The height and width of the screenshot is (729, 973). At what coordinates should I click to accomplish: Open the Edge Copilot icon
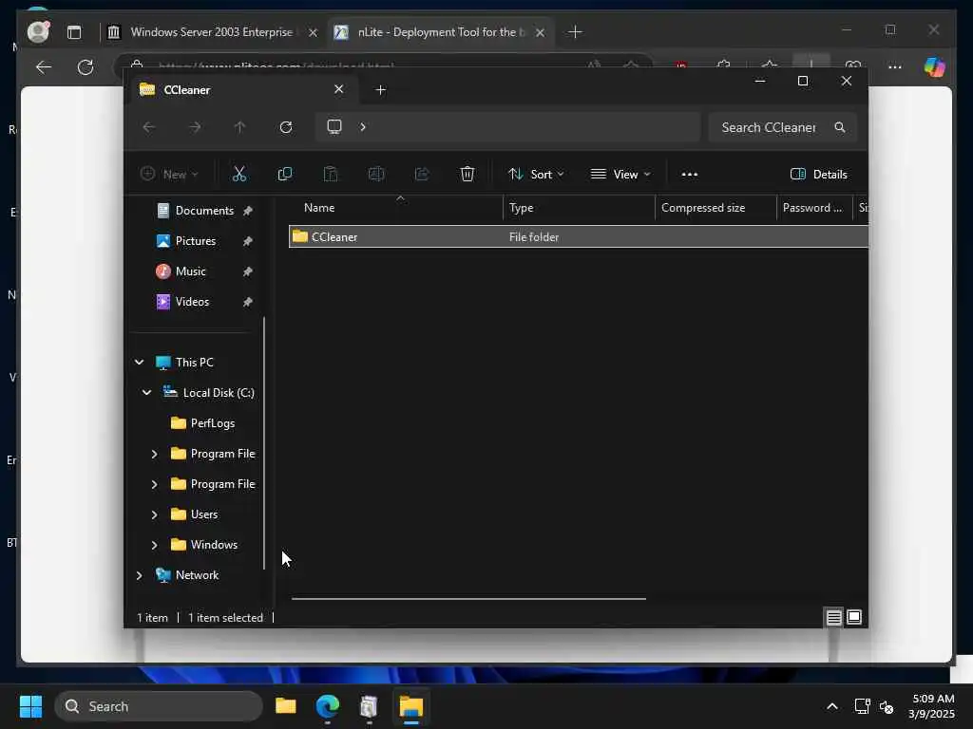(934, 67)
